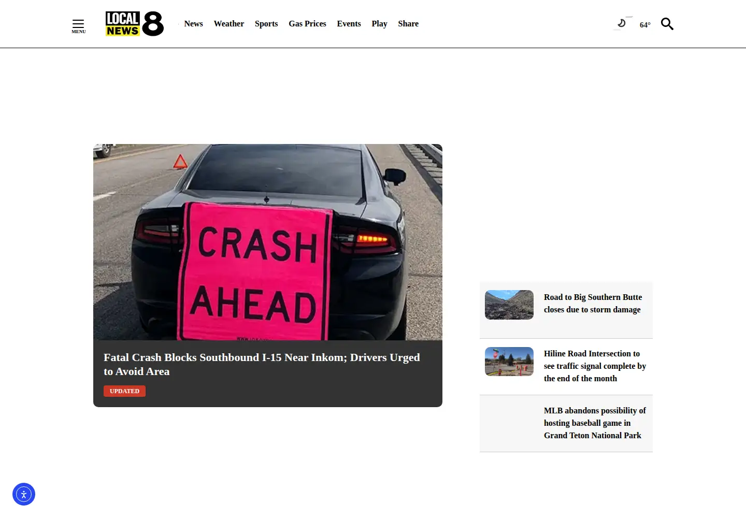Screen dimensions: 746x518
Task: Open the hamburger MENU icon
Action: (x=78, y=26)
